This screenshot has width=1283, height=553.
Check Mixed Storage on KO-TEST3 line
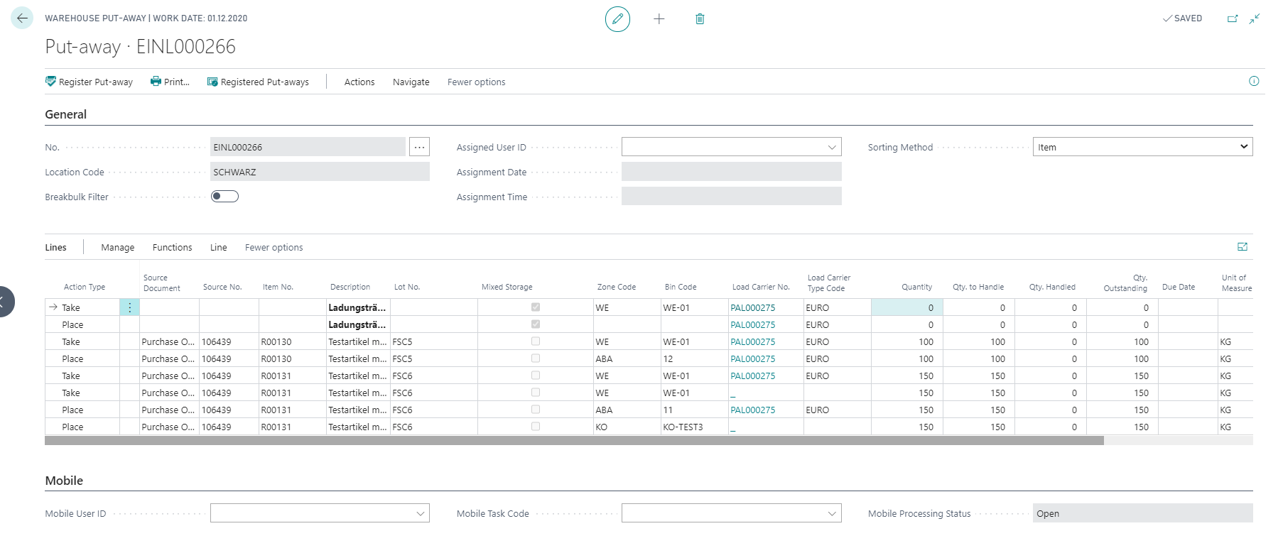point(536,427)
